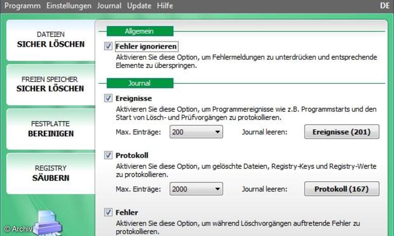
Task: Expand Max. Einträge dropdown showing 2000
Action: tap(196, 189)
